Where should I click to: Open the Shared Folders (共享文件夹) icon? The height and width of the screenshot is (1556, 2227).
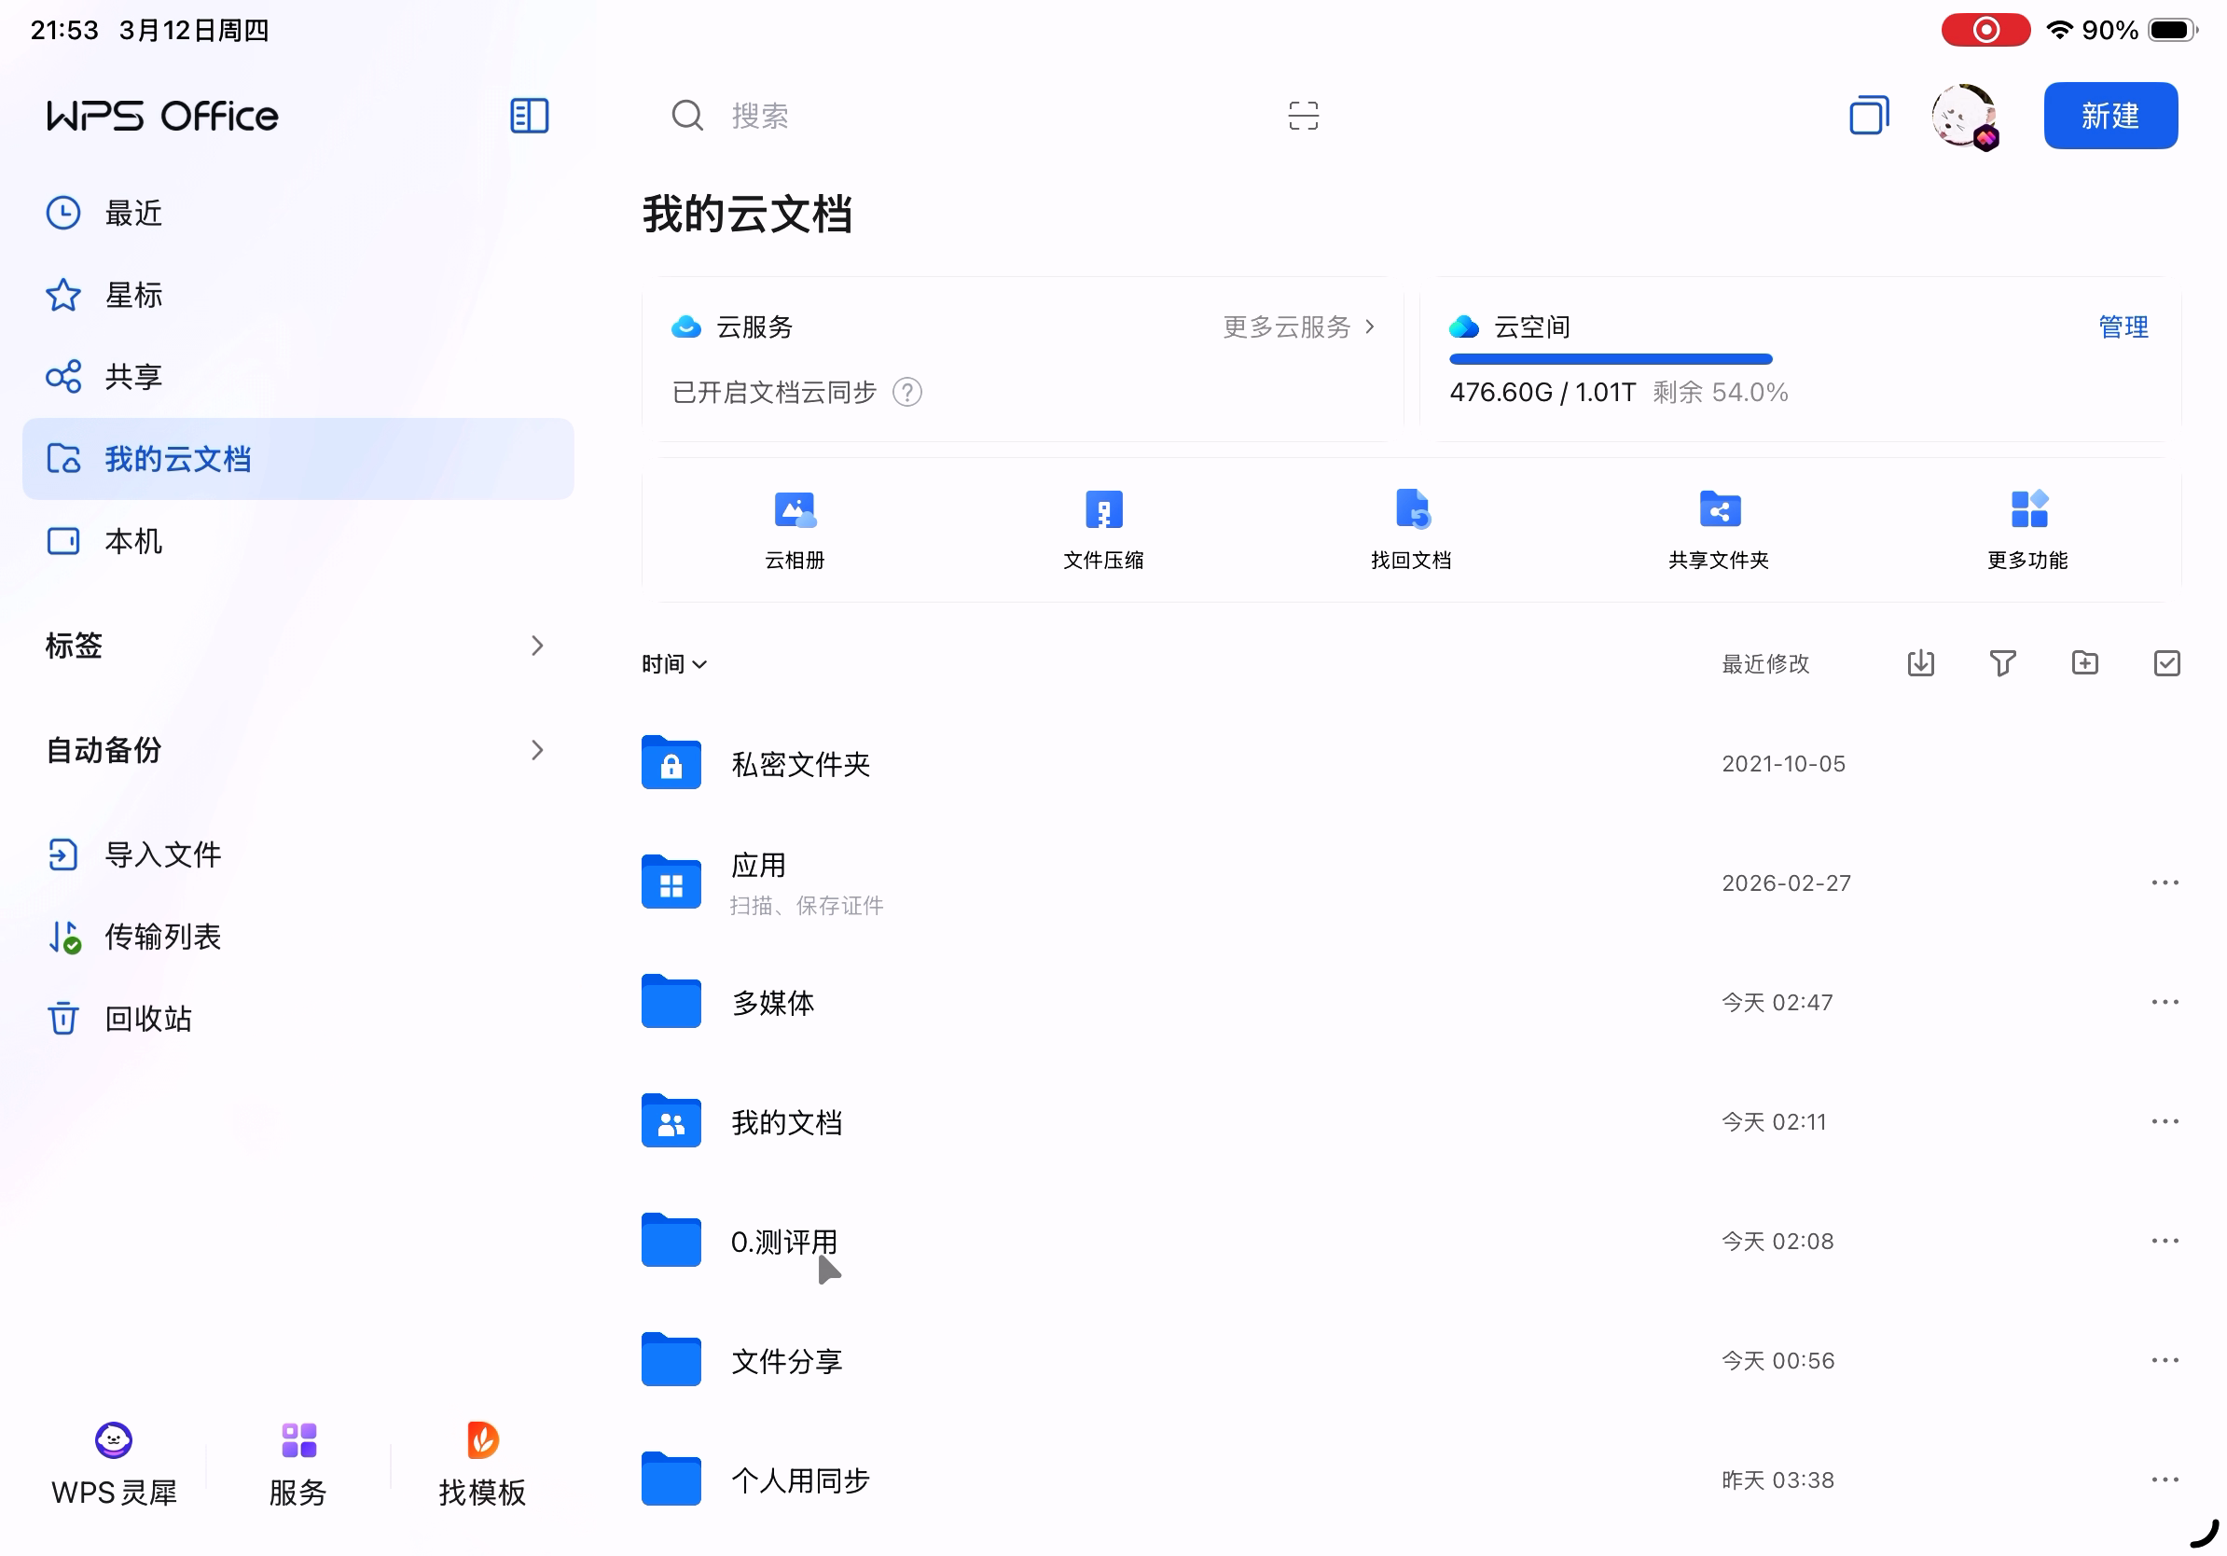[x=1719, y=509]
